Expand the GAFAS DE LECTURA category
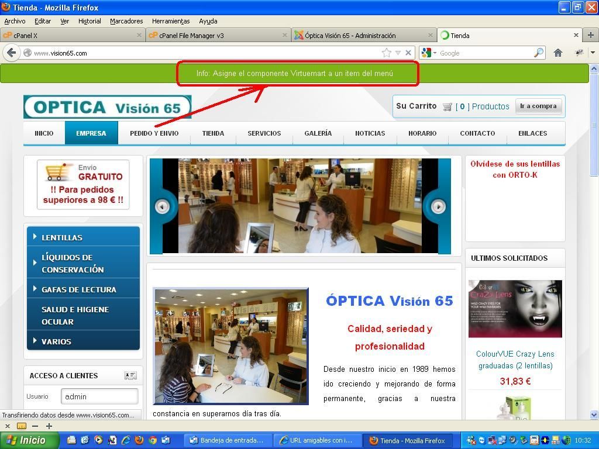Image resolution: width=599 pixels, height=449 pixels. pos(83,289)
